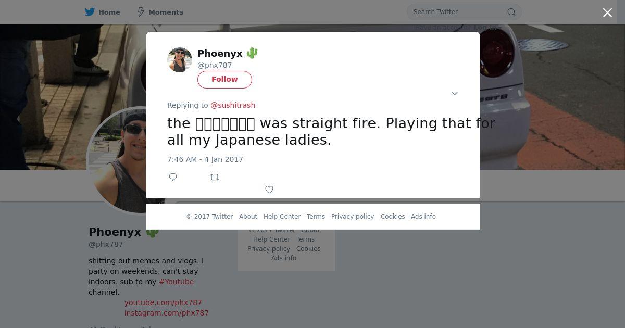Open the @sushitrash profile link
Viewport: 625px width, 328px height.
(x=233, y=105)
